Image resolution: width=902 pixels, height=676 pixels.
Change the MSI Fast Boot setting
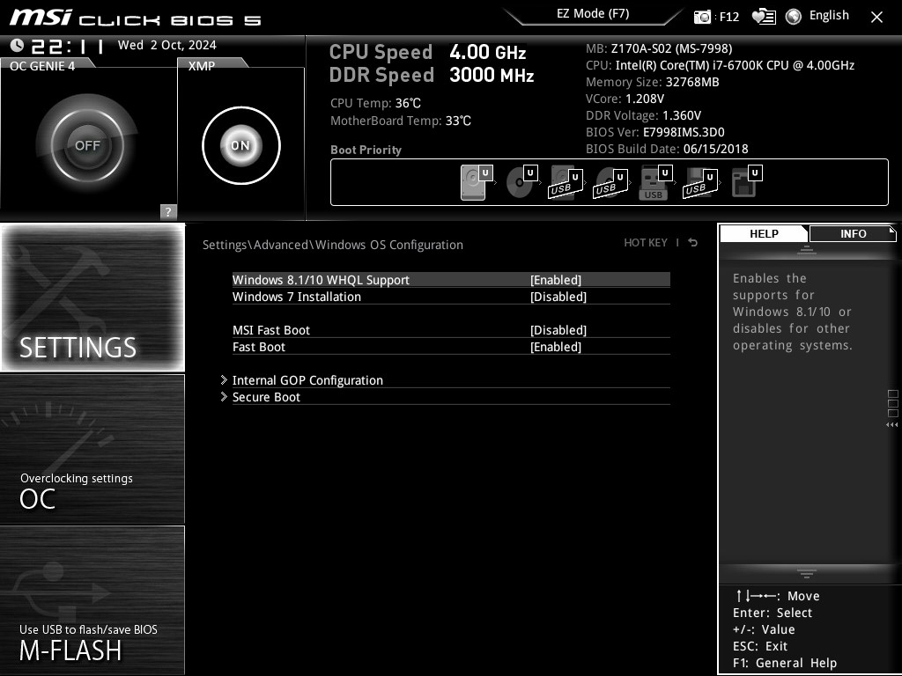(x=451, y=330)
